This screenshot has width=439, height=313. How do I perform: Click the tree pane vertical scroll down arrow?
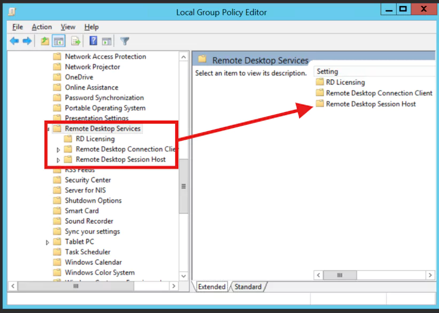click(x=184, y=276)
